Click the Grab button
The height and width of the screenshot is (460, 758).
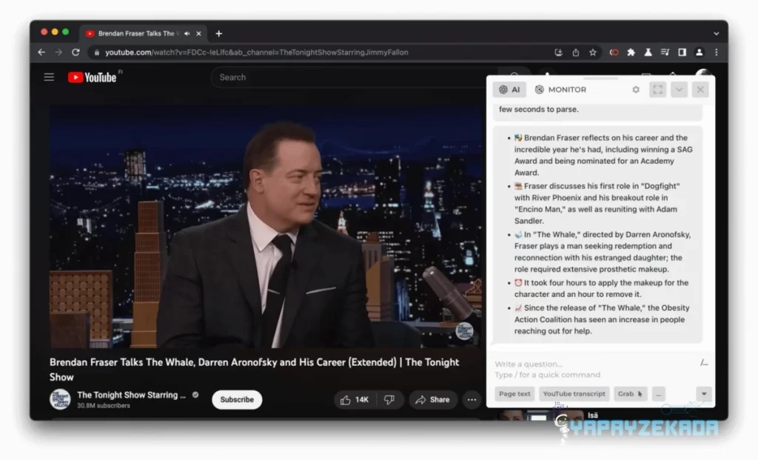point(631,394)
